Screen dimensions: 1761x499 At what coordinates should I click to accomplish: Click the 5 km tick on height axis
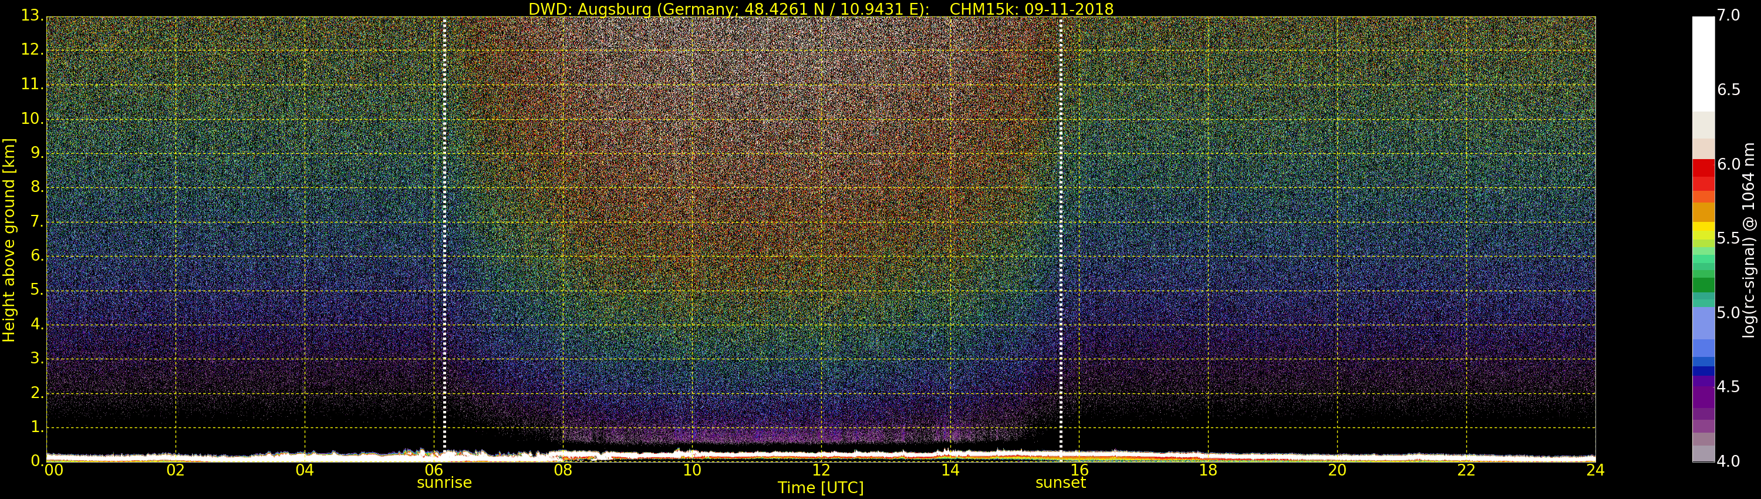(36, 291)
